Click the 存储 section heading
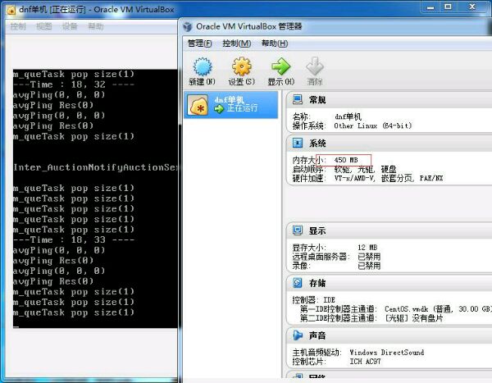492x383 pixels. pyautogui.click(x=317, y=283)
